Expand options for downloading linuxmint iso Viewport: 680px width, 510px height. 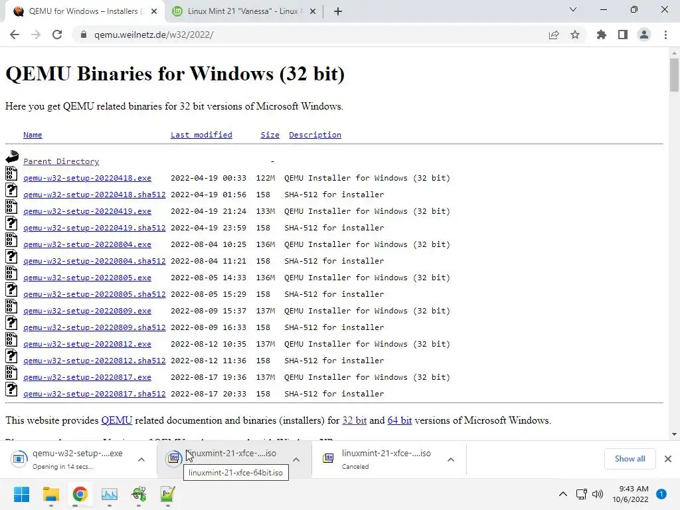[x=296, y=460]
